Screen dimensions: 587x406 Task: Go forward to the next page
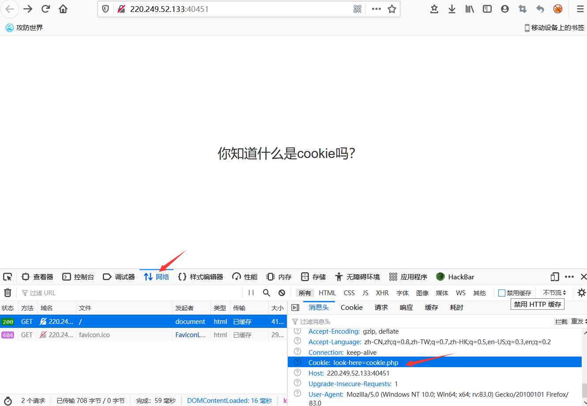(28, 9)
